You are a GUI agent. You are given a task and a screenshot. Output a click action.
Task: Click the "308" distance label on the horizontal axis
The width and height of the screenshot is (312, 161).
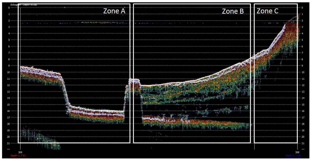pos(297,152)
